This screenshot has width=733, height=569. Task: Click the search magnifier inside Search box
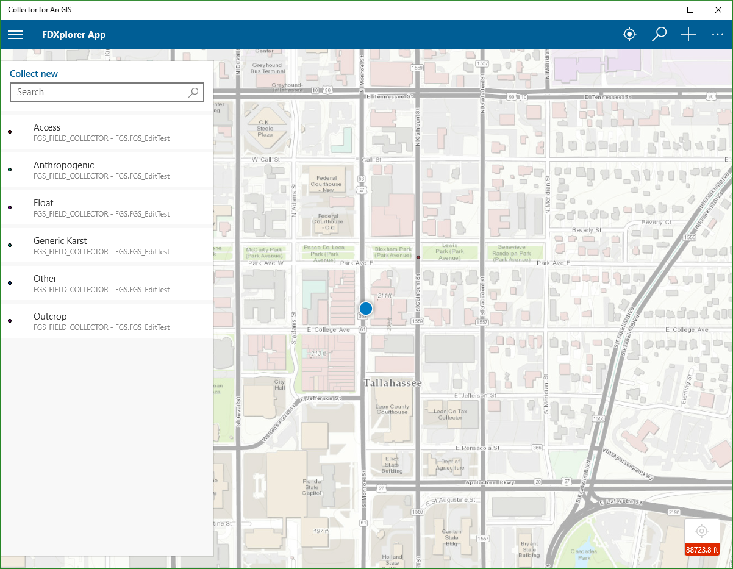193,92
